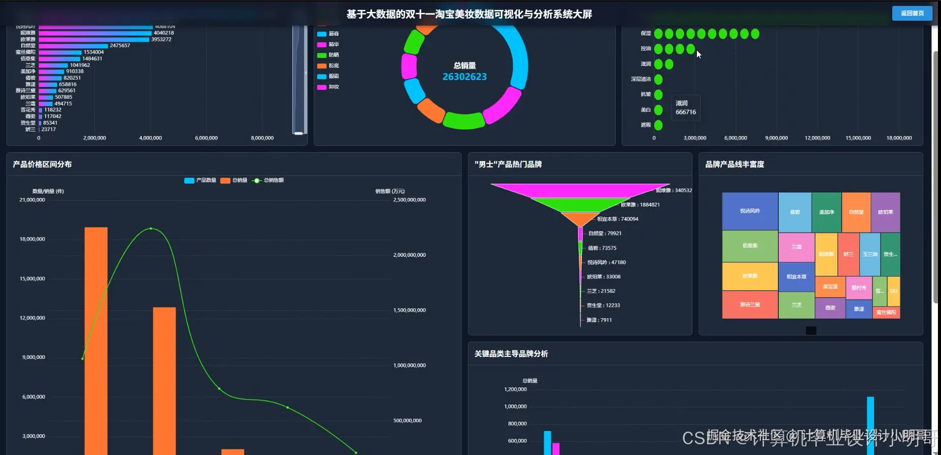Select the 妮维雅 bar in brand sales chart
The height and width of the screenshot is (455, 941).
(x=95, y=33)
